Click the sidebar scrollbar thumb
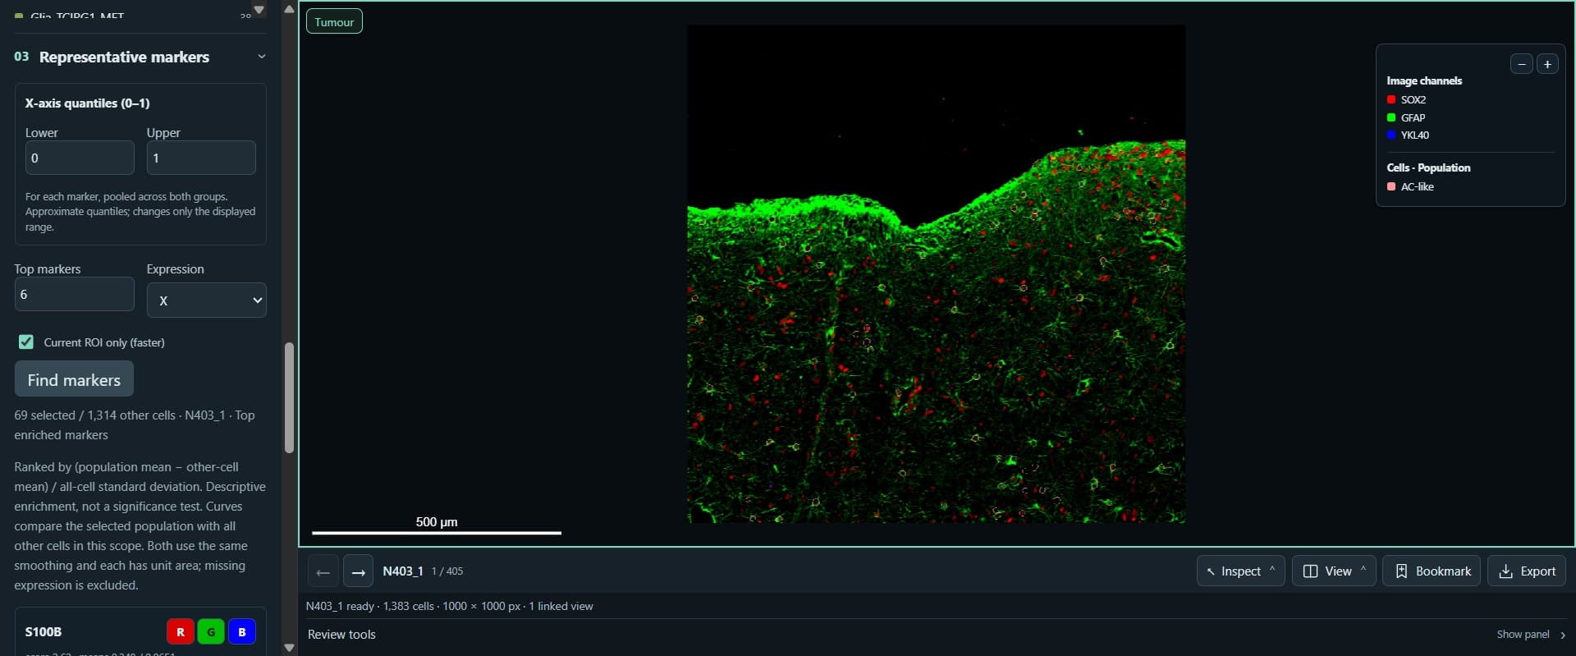1576x656 pixels. point(289,397)
